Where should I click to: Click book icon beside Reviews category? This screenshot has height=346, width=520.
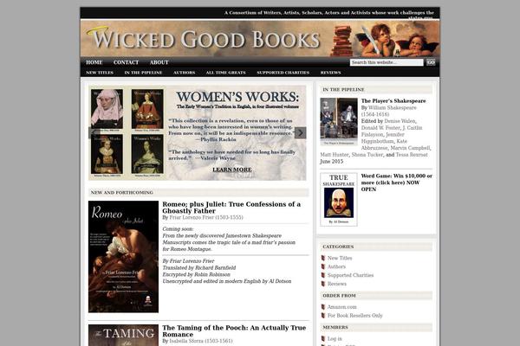click(323, 284)
